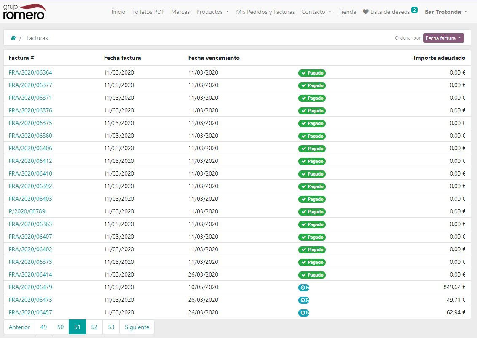The height and width of the screenshot is (338, 477).
Task: Click pending status badge for FRA/2020/06473
Action: (x=304, y=300)
